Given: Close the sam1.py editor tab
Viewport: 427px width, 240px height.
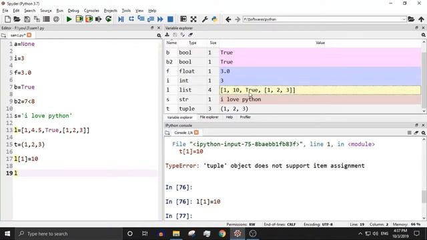Looking at the screenshot, I should (x=29, y=35).
